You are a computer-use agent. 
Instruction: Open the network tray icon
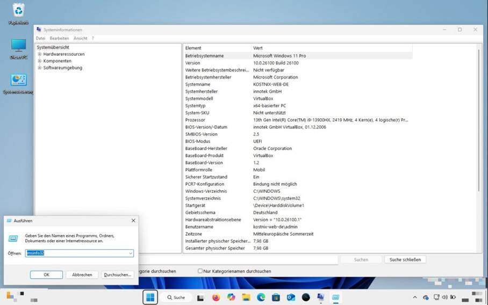[x=436, y=297]
